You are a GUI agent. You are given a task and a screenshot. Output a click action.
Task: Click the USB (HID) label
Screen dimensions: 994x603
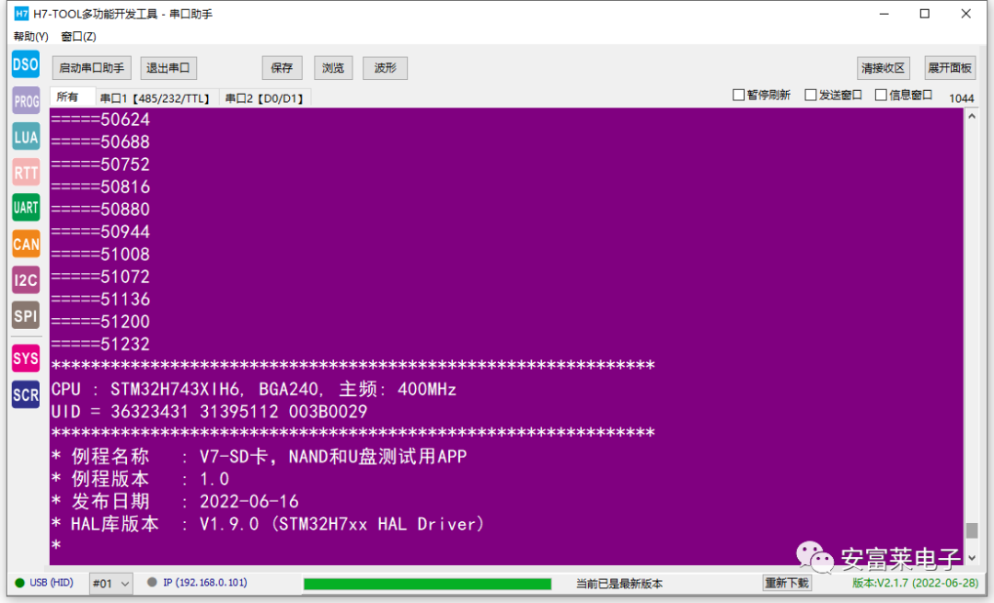click(52, 582)
